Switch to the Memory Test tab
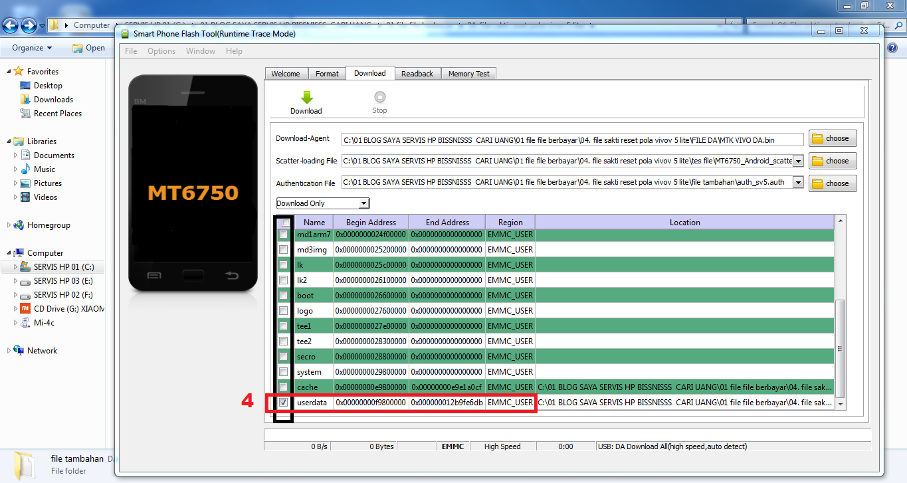Screen dimensions: 907x483 coord(469,74)
